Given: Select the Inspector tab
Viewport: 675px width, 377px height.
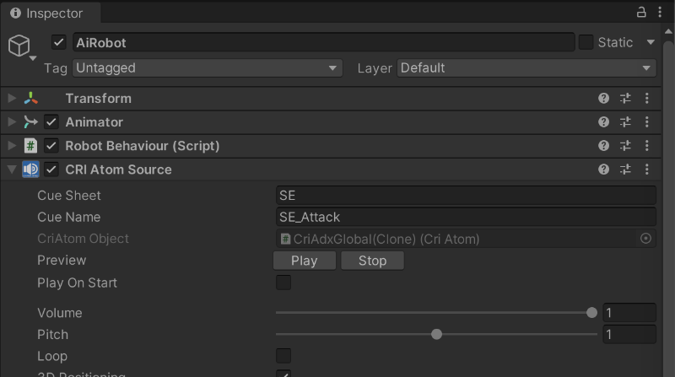Looking at the screenshot, I should pyautogui.click(x=47, y=13).
